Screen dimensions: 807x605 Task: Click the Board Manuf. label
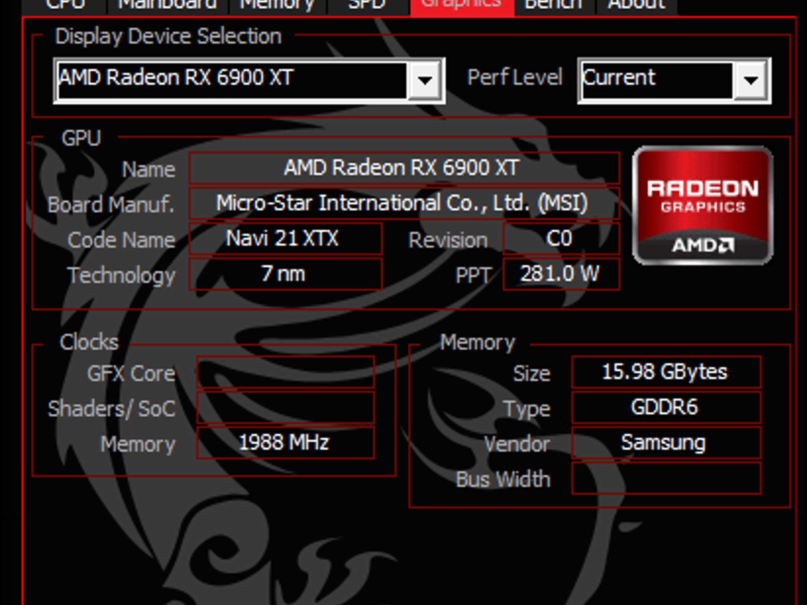pyautogui.click(x=111, y=205)
